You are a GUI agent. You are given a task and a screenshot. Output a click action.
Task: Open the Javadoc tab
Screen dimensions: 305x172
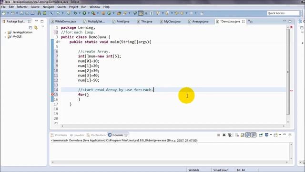pos(77,135)
